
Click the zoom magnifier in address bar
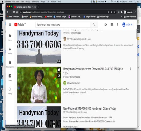[108, 12]
